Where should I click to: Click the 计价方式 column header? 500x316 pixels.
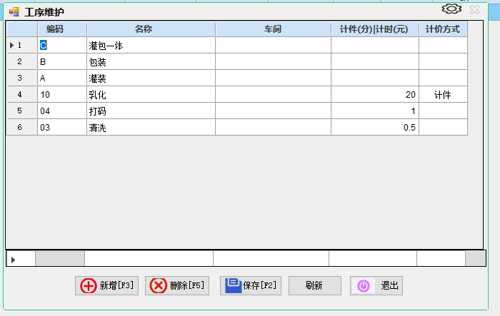point(443,29)
